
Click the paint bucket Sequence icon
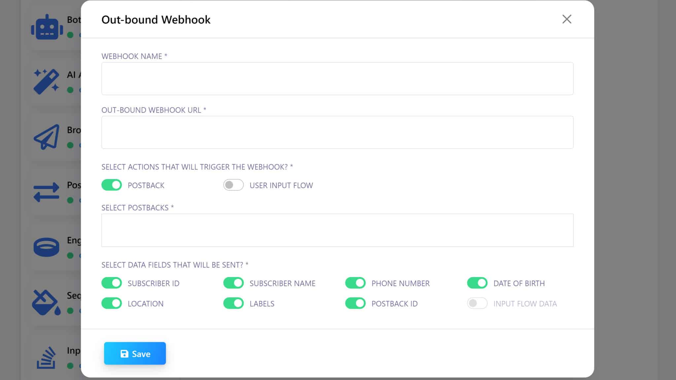click(x=46, y=302)
